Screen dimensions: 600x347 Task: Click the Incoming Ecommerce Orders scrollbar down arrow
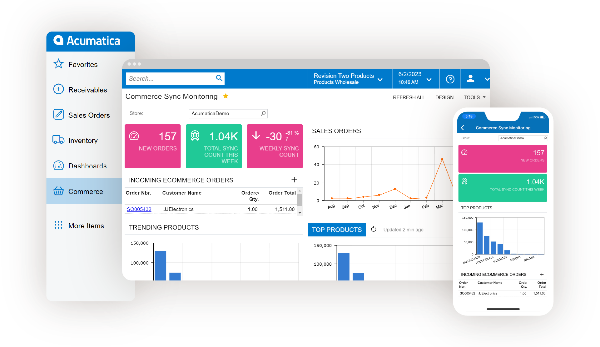300,213
